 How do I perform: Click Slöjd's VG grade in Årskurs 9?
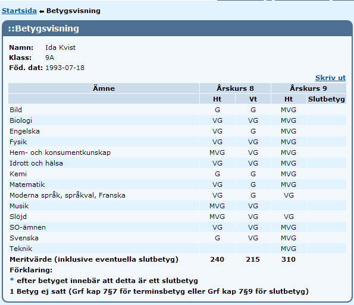pyautogui.click(x=289, y=217)
